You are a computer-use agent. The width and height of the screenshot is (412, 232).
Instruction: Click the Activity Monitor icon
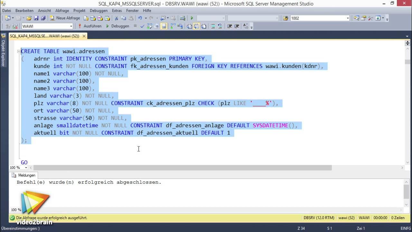tap(183, 18)
